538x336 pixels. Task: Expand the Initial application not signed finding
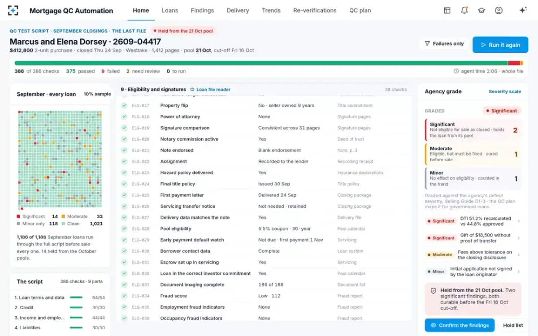473,271
